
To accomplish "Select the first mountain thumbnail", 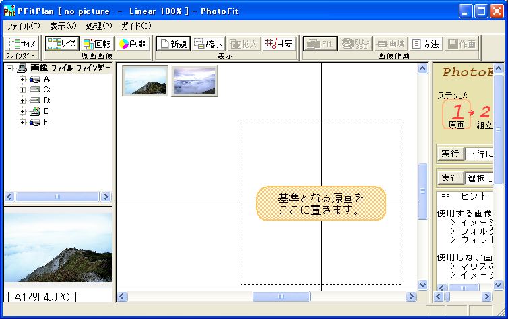I will tap(146, 81).
